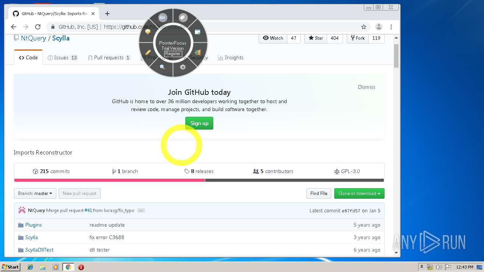This screenshot has width=484, height=272.
Task: Select the eraser tool in PointerFocus wheel
Action: tap(183, 17)
